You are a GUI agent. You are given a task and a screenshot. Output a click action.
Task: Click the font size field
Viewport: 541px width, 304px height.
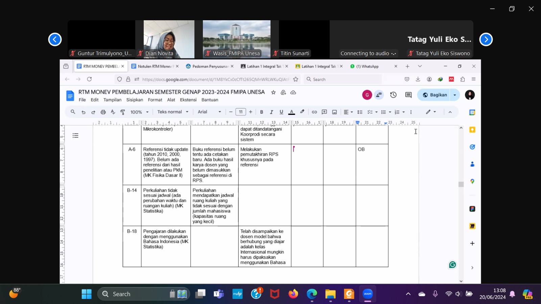coord(241,112)
